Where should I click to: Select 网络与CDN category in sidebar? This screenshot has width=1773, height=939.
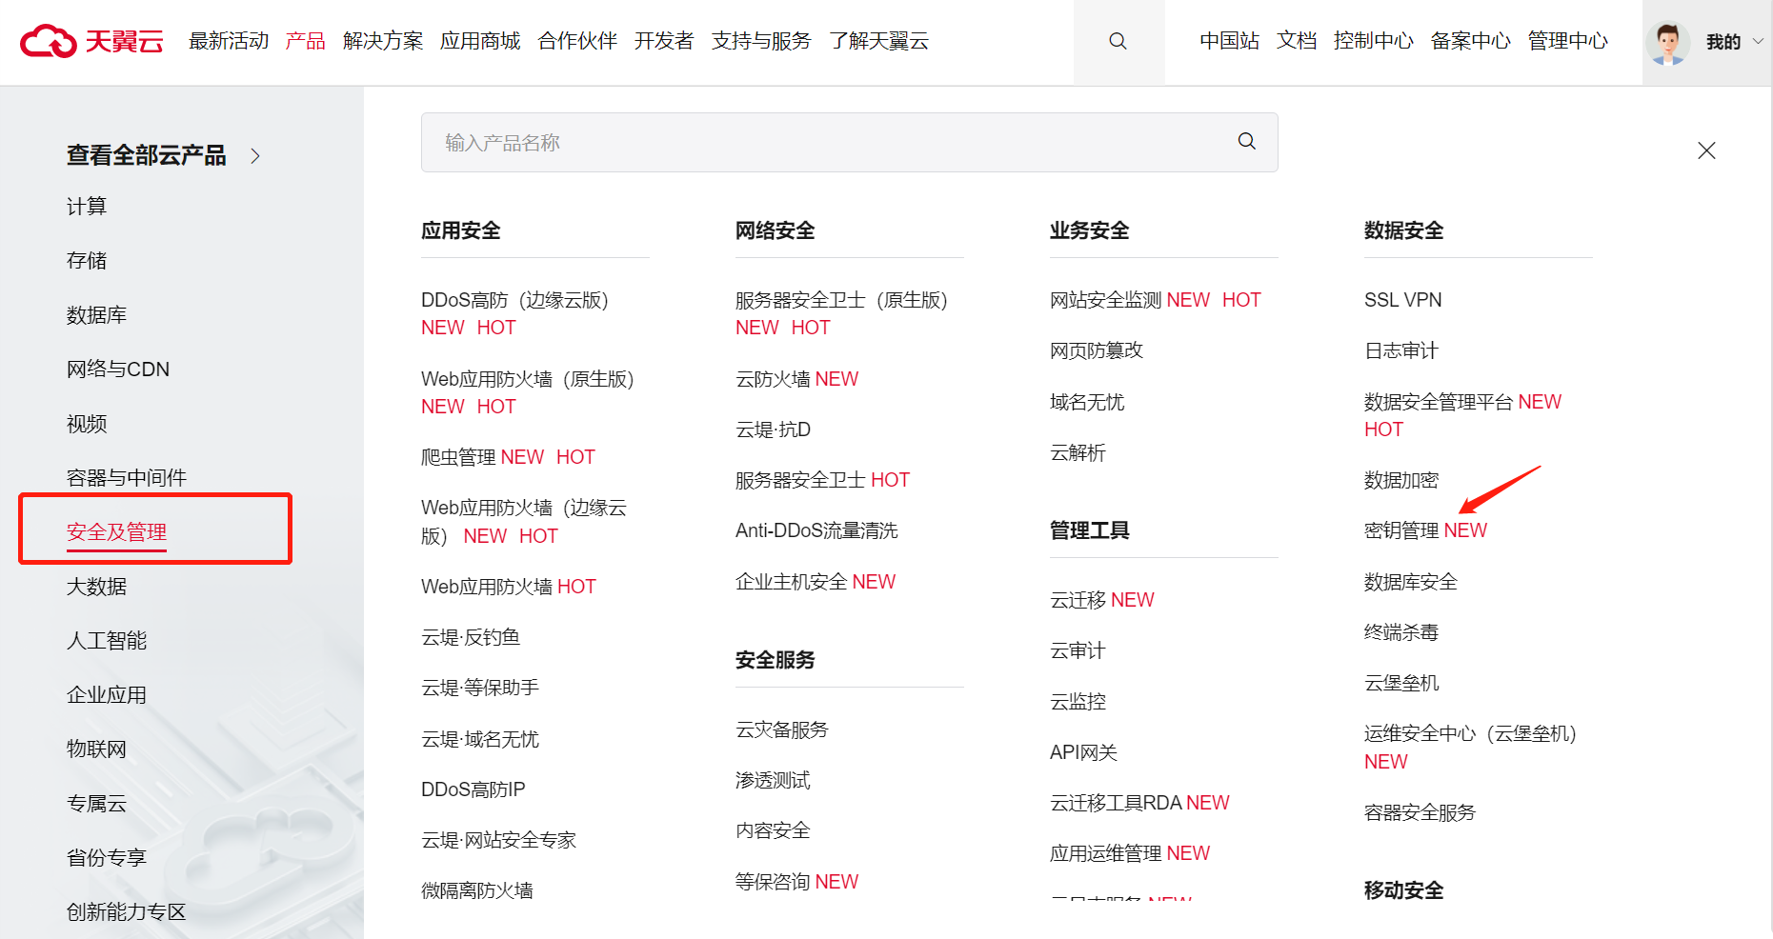tap(118, 369)
